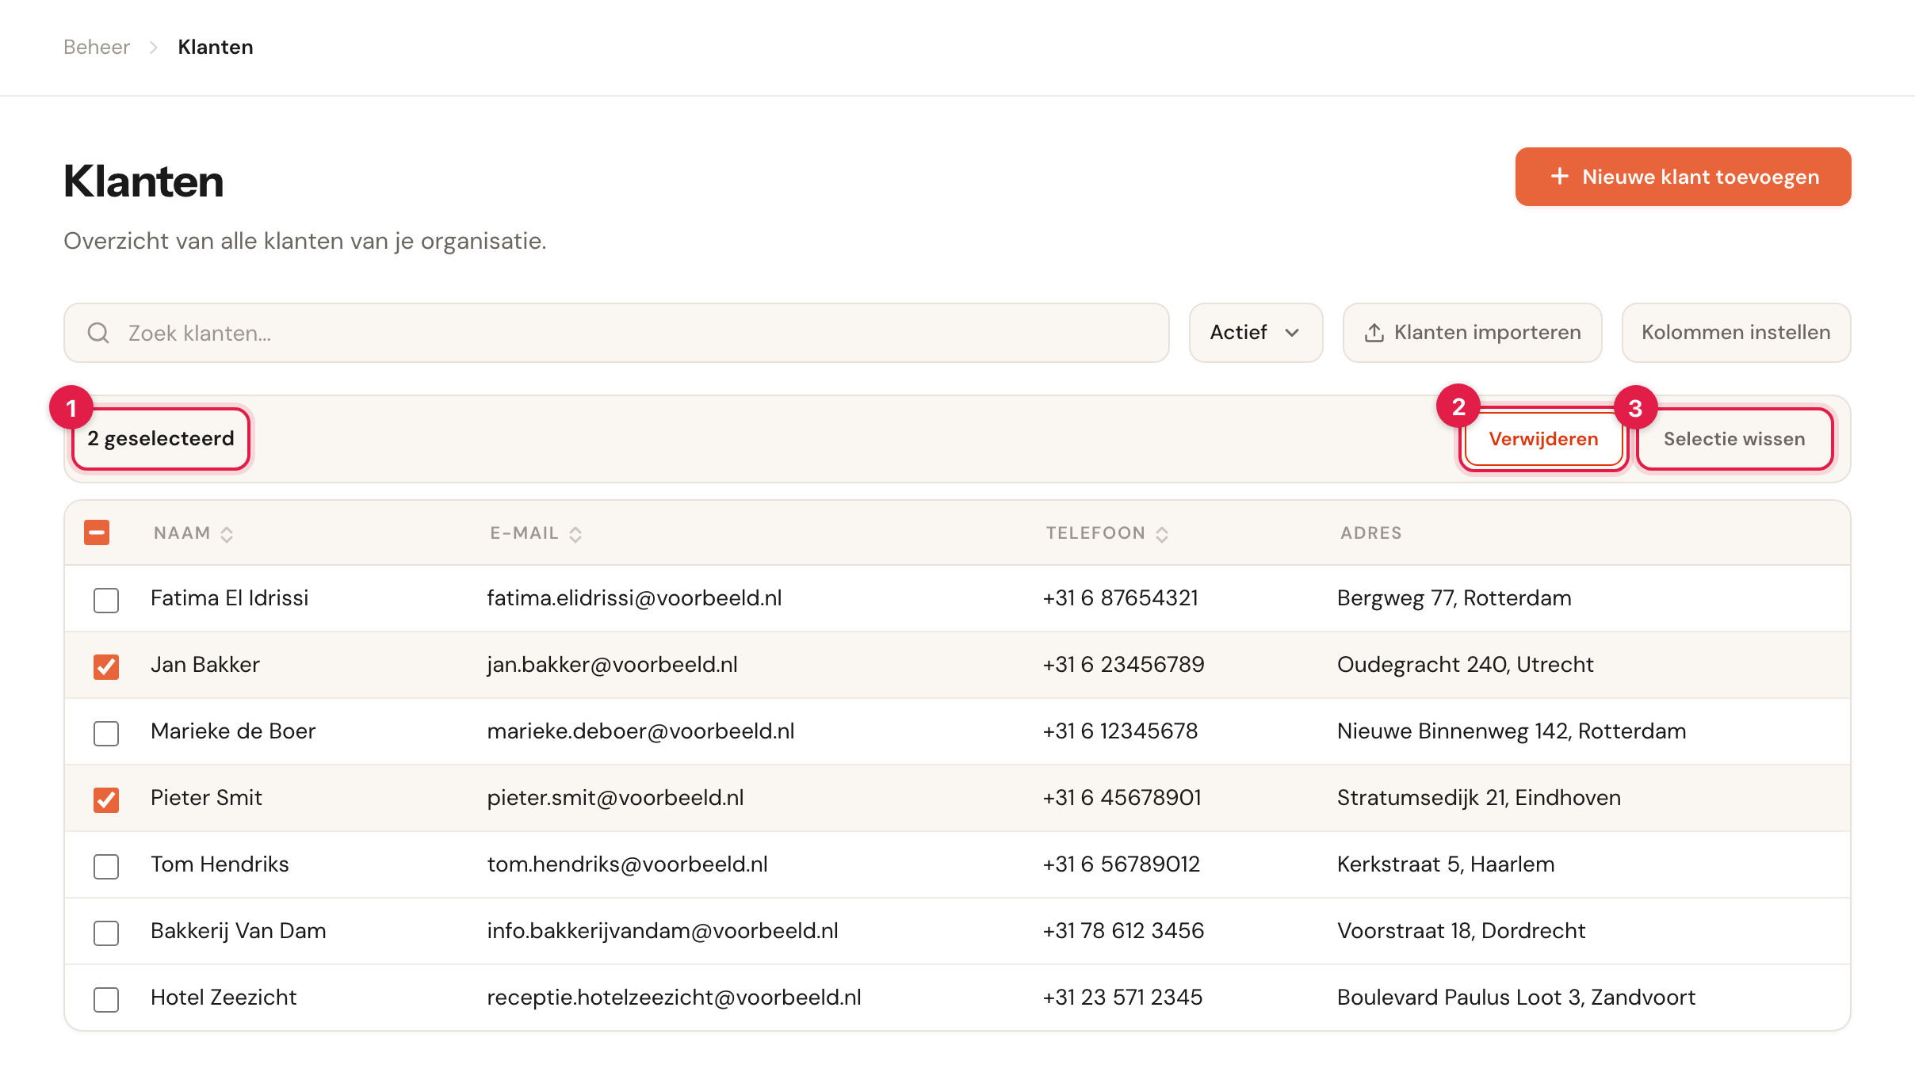Toggle the select-all header checkbox

(x=97, y=532)
